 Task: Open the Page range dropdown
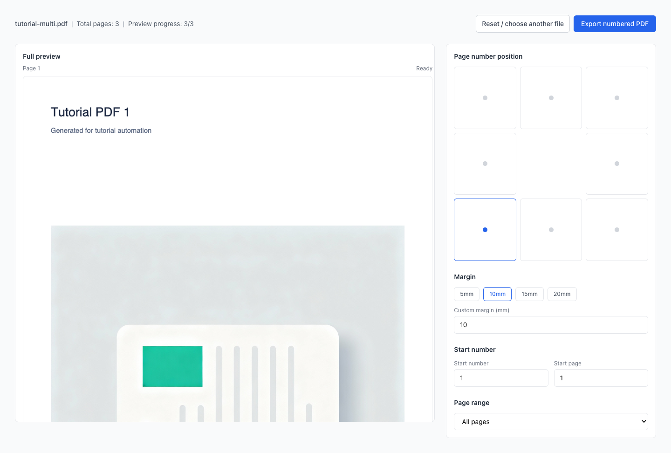pos(551,422)
